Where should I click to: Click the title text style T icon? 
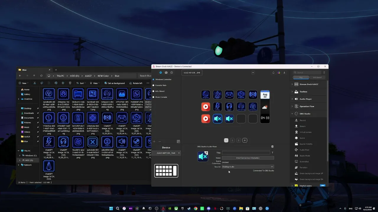pos(272,153)
